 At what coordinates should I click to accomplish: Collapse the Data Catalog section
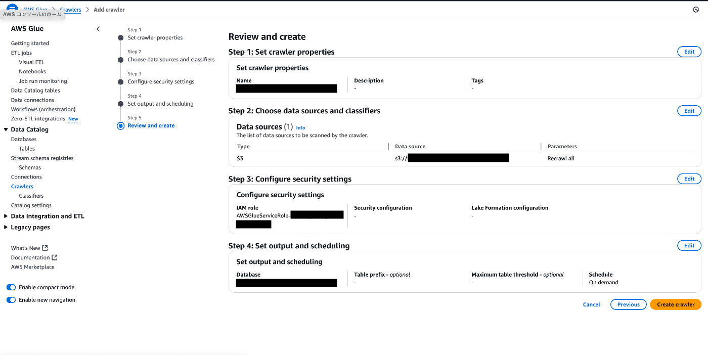(6, 129)
